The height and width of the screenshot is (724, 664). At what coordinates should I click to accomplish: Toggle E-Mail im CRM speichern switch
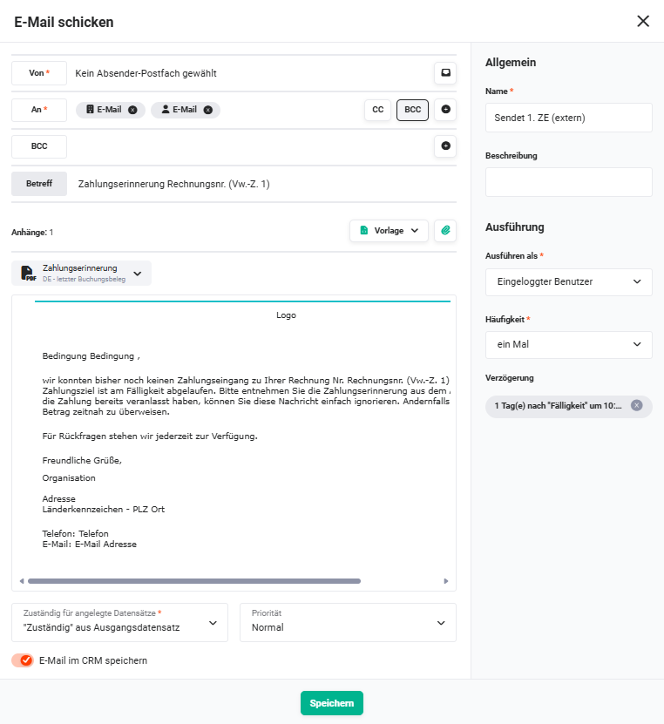click(23, 660)
